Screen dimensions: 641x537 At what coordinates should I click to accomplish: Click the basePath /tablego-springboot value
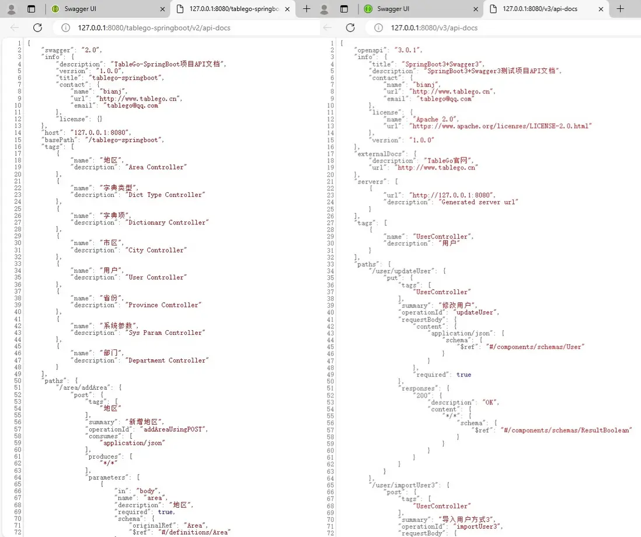coord(125,140)
